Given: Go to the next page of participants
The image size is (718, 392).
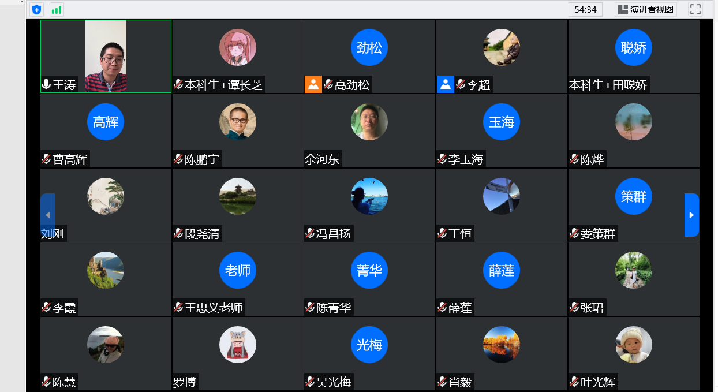Looking at the screenshot, I should (691, 215).
